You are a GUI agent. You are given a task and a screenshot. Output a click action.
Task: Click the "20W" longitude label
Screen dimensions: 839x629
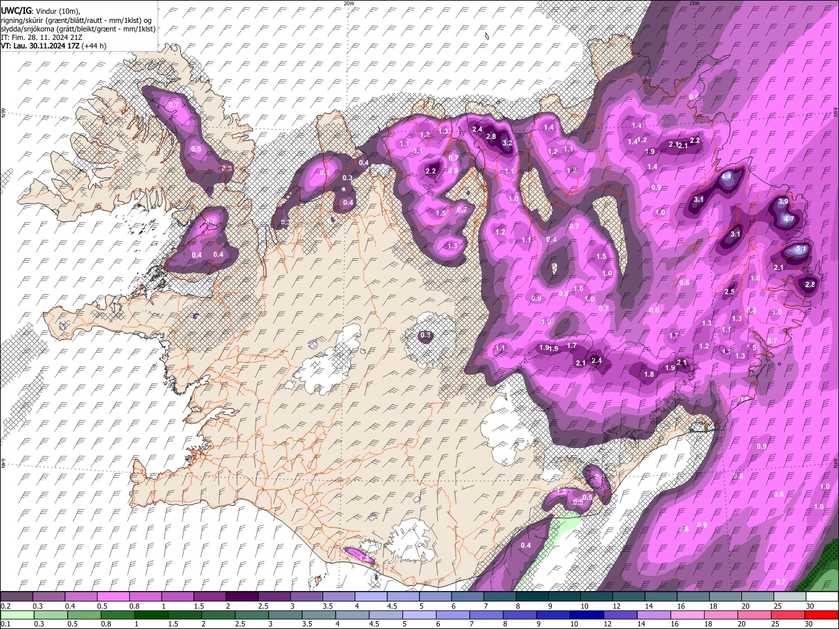point(349,3)
